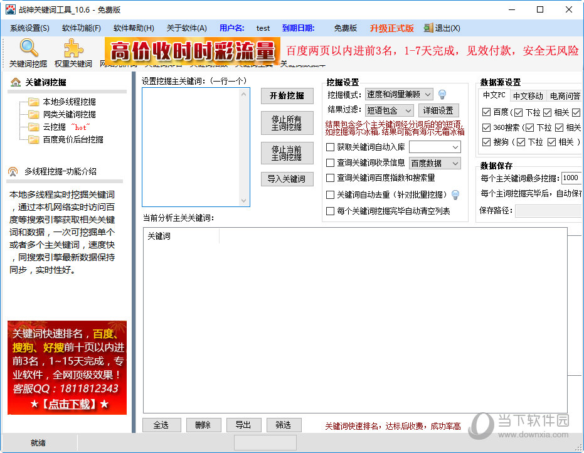Click the 开始挖掘 button

pos(287,96)
